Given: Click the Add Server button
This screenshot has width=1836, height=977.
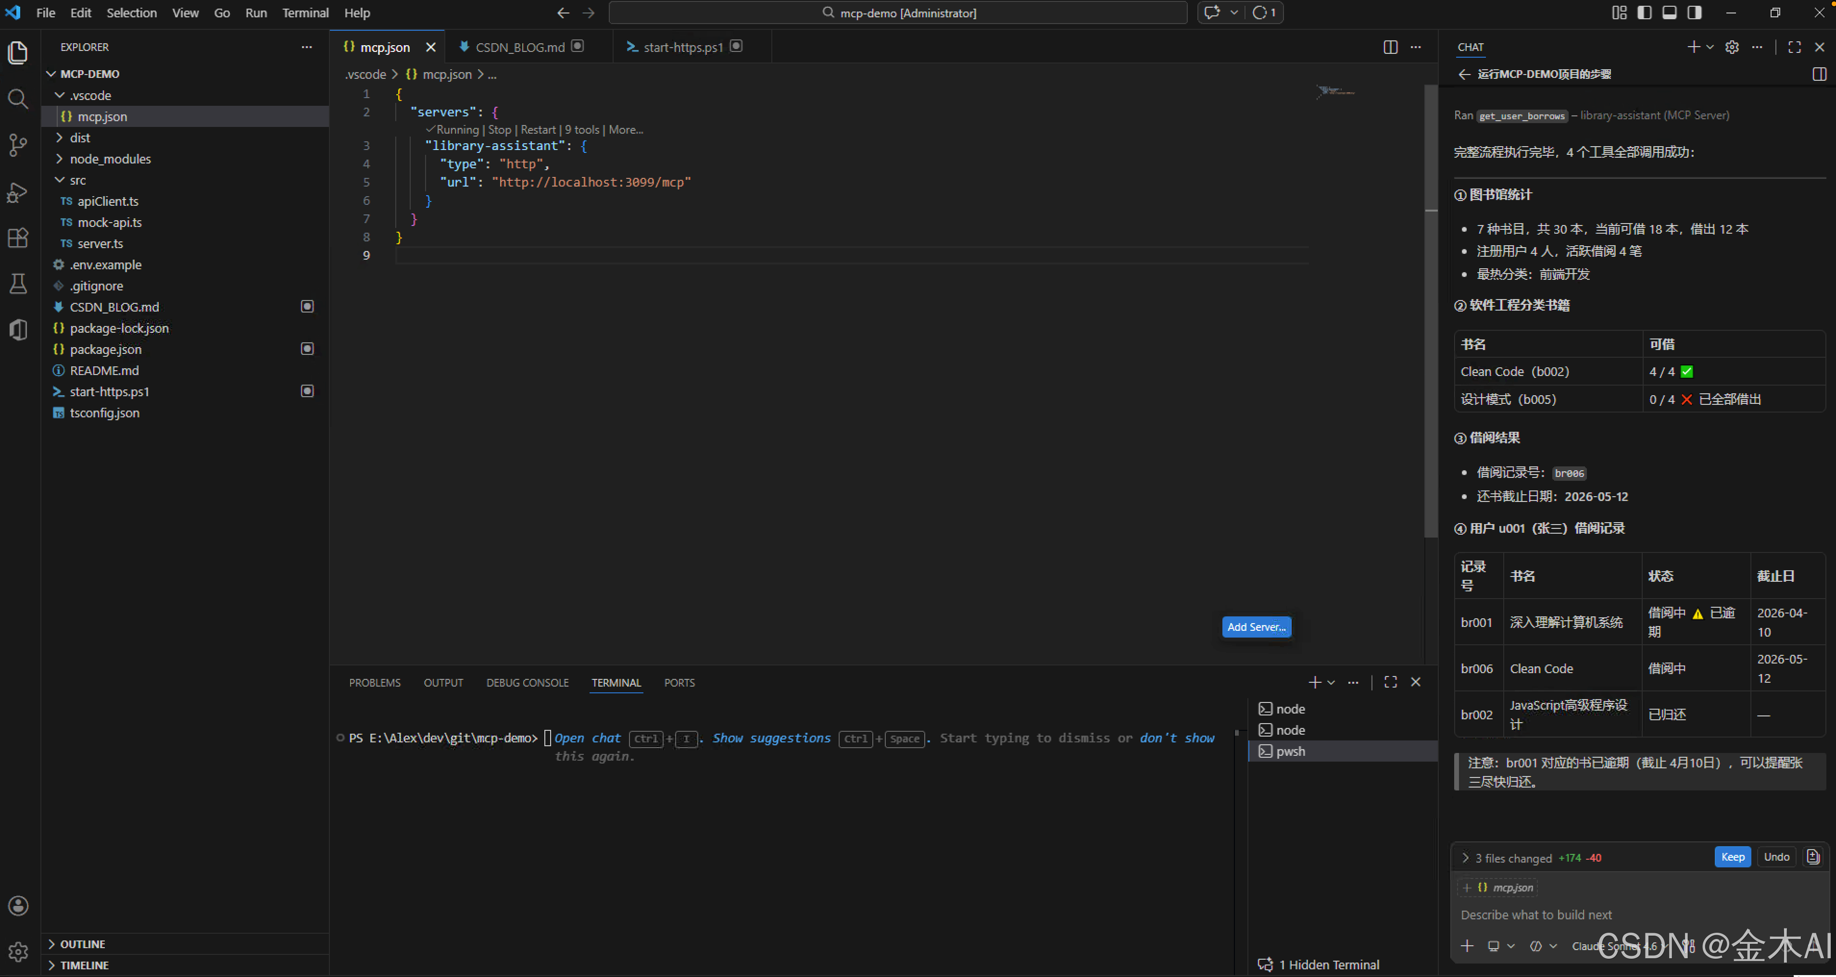Looking at the screenshot, I should point(1256,627).
